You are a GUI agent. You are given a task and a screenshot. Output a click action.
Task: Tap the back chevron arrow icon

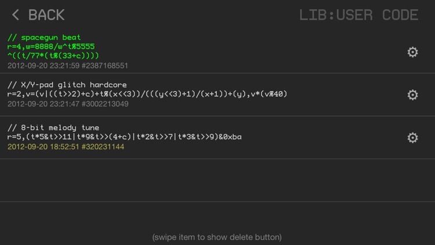pos(16,14)
